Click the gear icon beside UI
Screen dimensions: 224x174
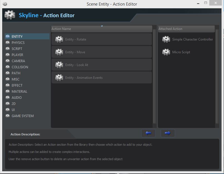coord(8,110)
